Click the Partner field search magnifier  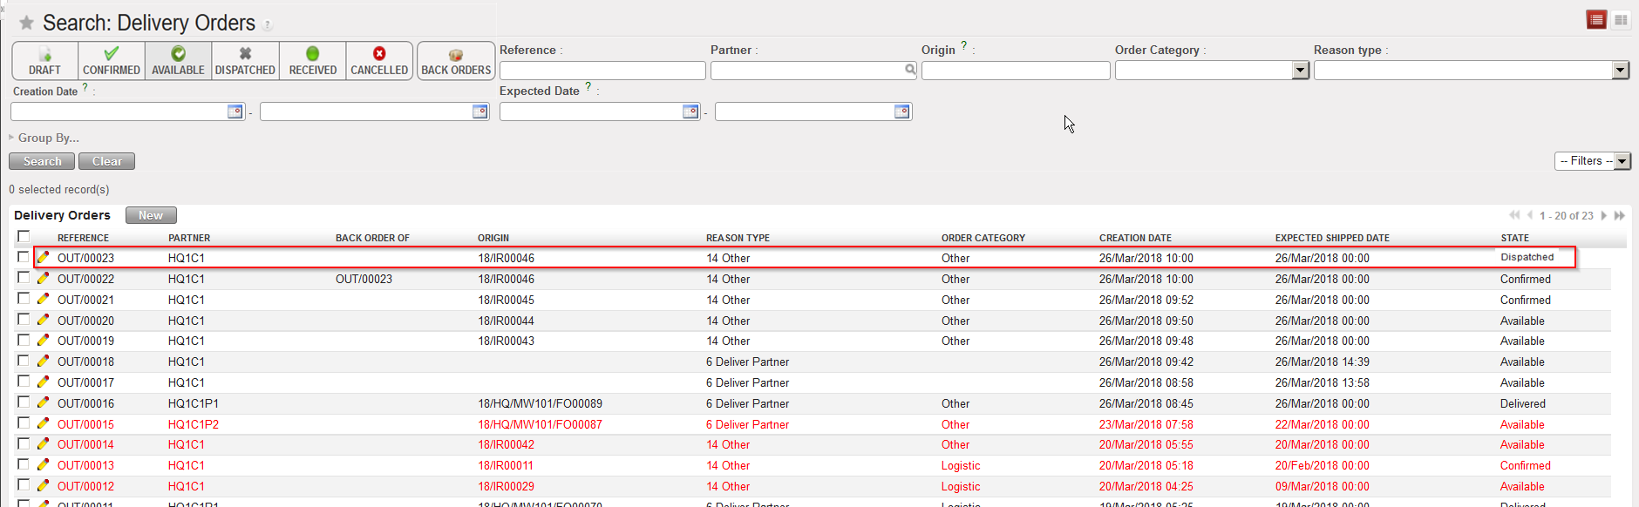[x=910, y=70]
